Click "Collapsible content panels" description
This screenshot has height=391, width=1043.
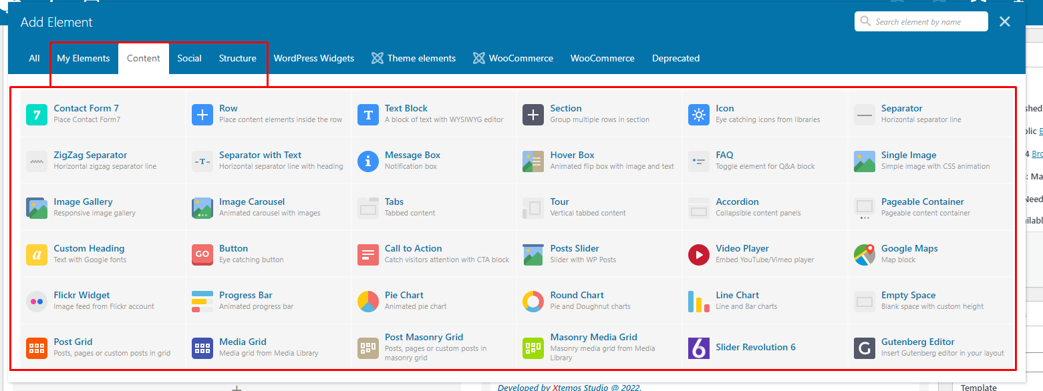(x=758, y=213)
